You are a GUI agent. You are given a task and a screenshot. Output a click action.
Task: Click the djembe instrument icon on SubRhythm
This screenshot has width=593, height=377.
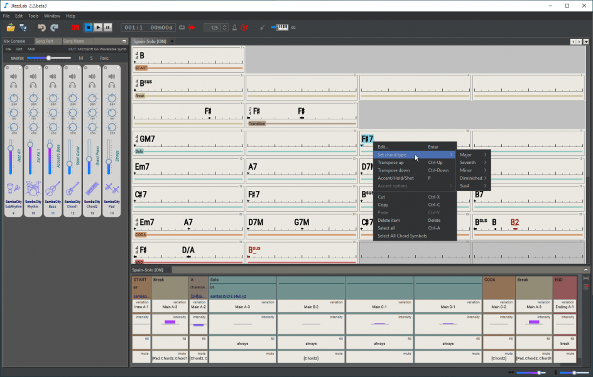(x=14, y=188)
